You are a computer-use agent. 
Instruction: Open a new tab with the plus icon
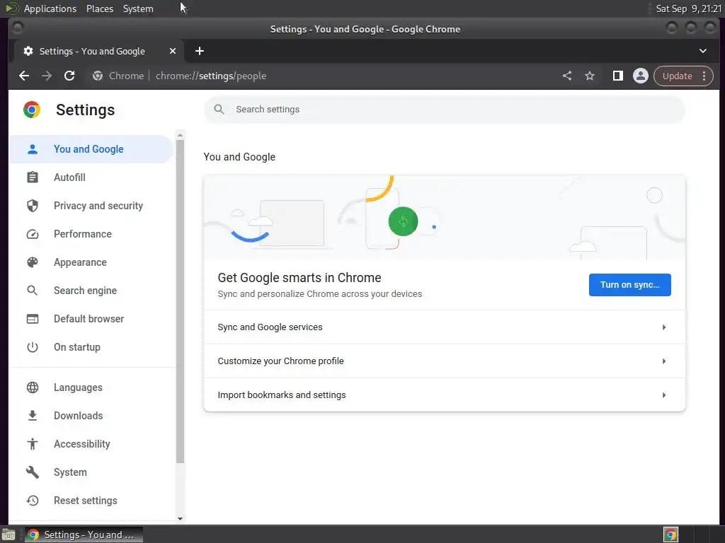(x=199, y=51)
